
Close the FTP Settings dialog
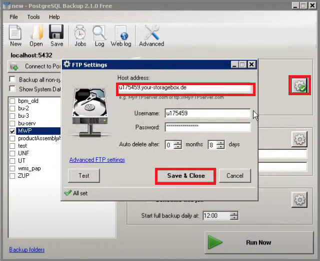tap(251, 65)
